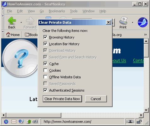
Task: Collapse the personal toolbar grippy
Action: tap(3, 34)
